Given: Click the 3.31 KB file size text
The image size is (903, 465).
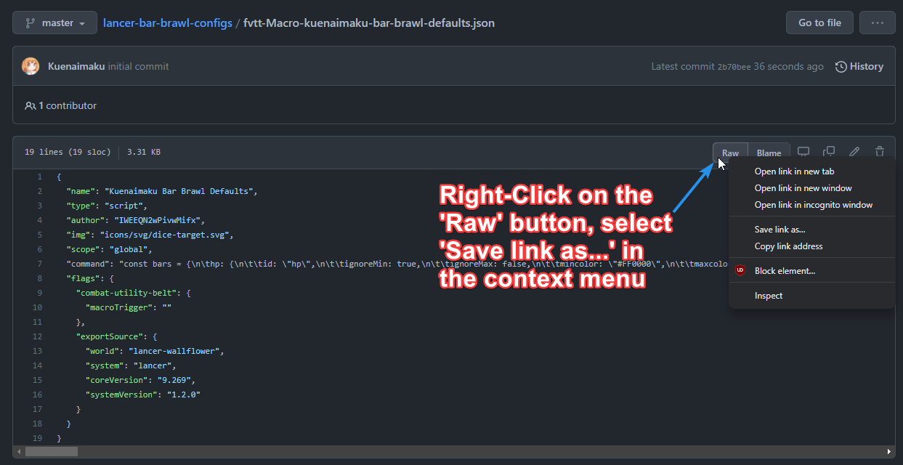Looking at the screenshot, I should coord(144,152).
